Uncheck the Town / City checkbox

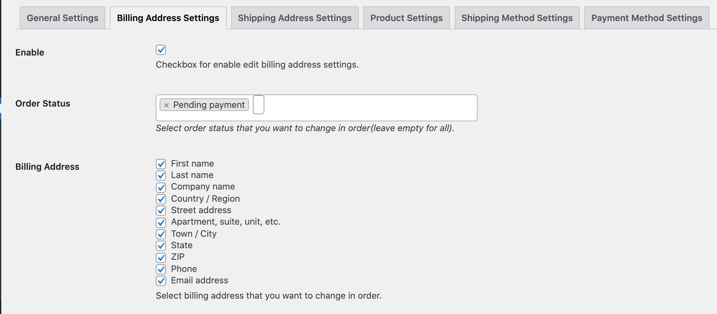(161, 234)
